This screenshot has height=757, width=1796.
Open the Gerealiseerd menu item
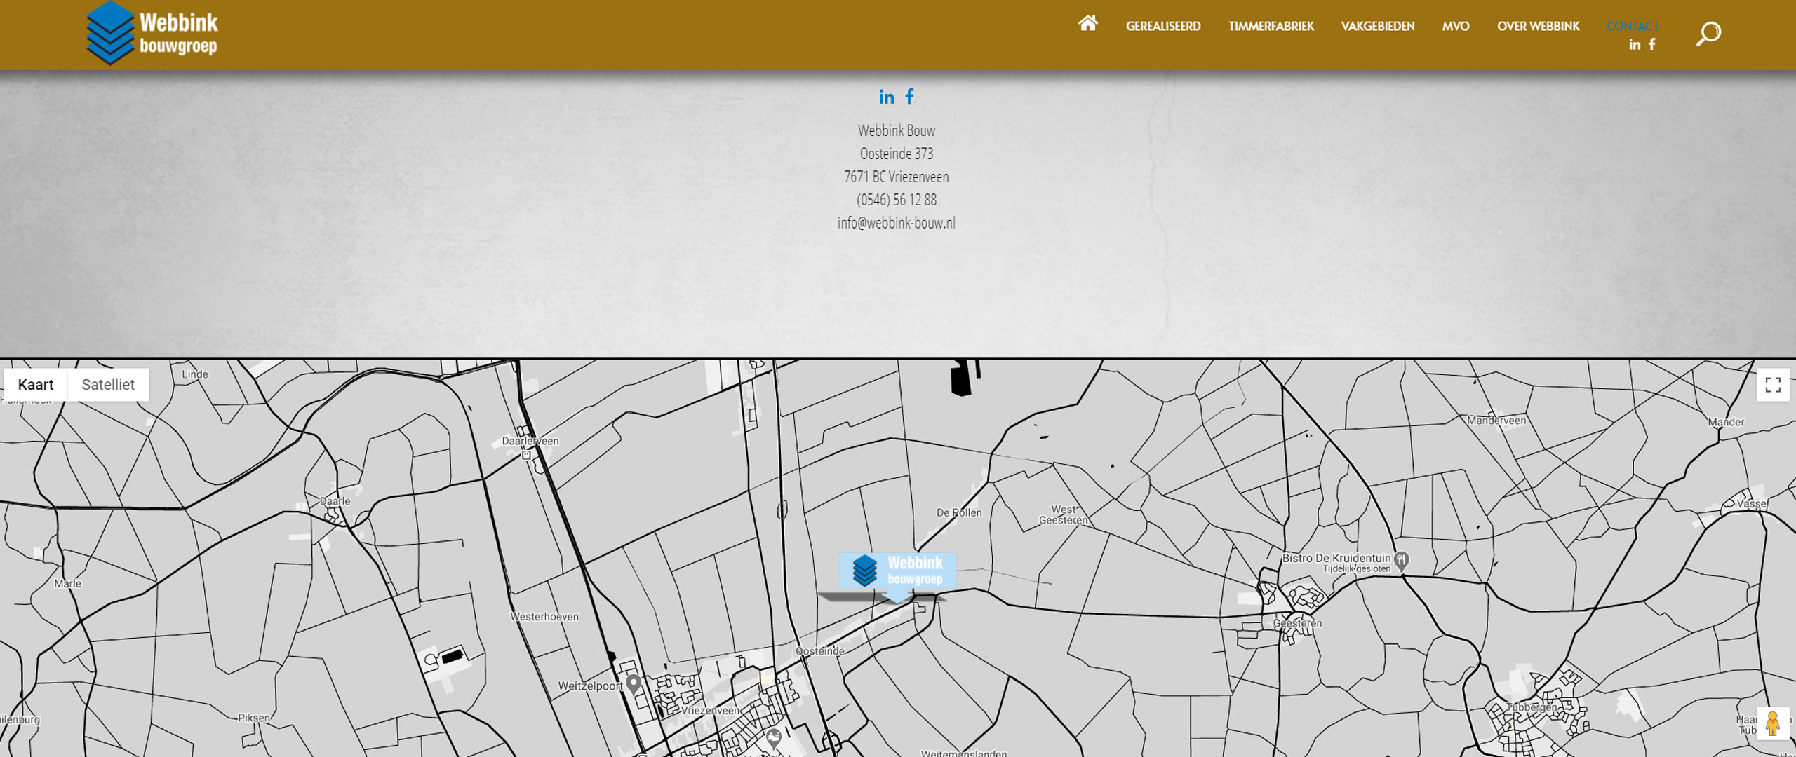point(1163,27)
